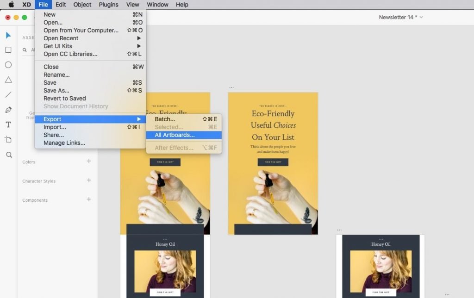This screenshot has width=474, height=298.
Task: Open the Newsletter 14 title dropdown
Action: [401, 17]
